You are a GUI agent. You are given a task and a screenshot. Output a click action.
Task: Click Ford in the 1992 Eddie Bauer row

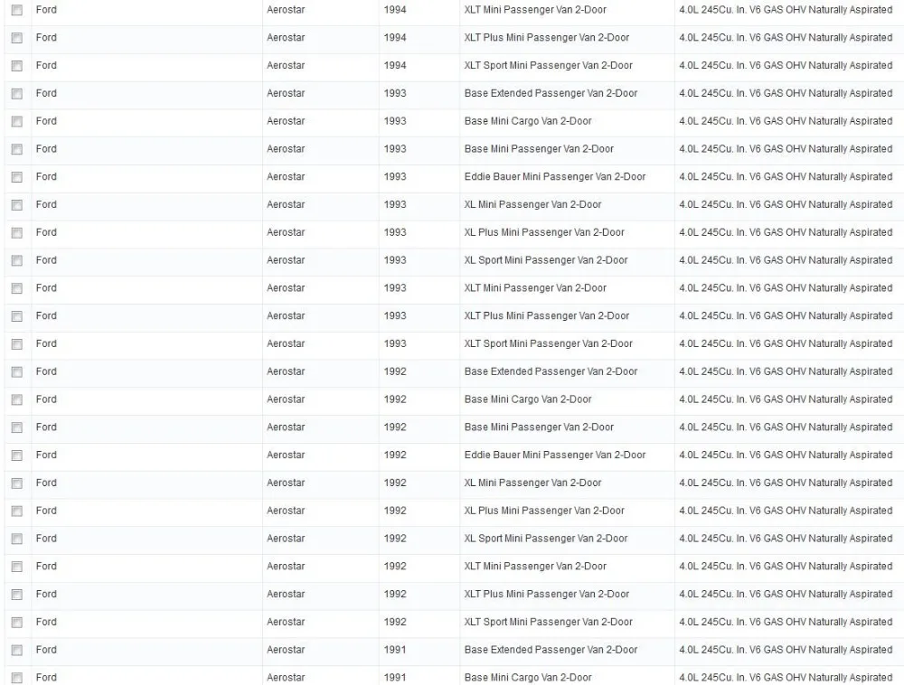[46, 455]
